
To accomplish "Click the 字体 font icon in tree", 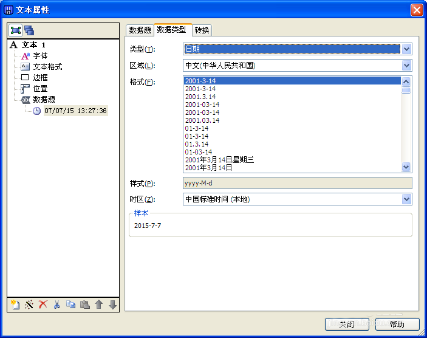I will coord(26,56).
